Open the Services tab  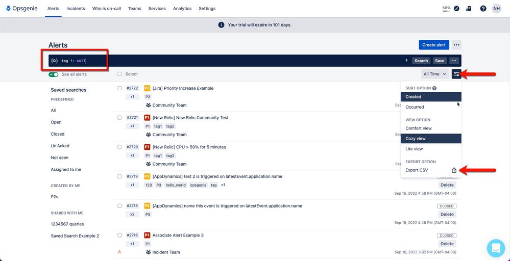[157, 9]
